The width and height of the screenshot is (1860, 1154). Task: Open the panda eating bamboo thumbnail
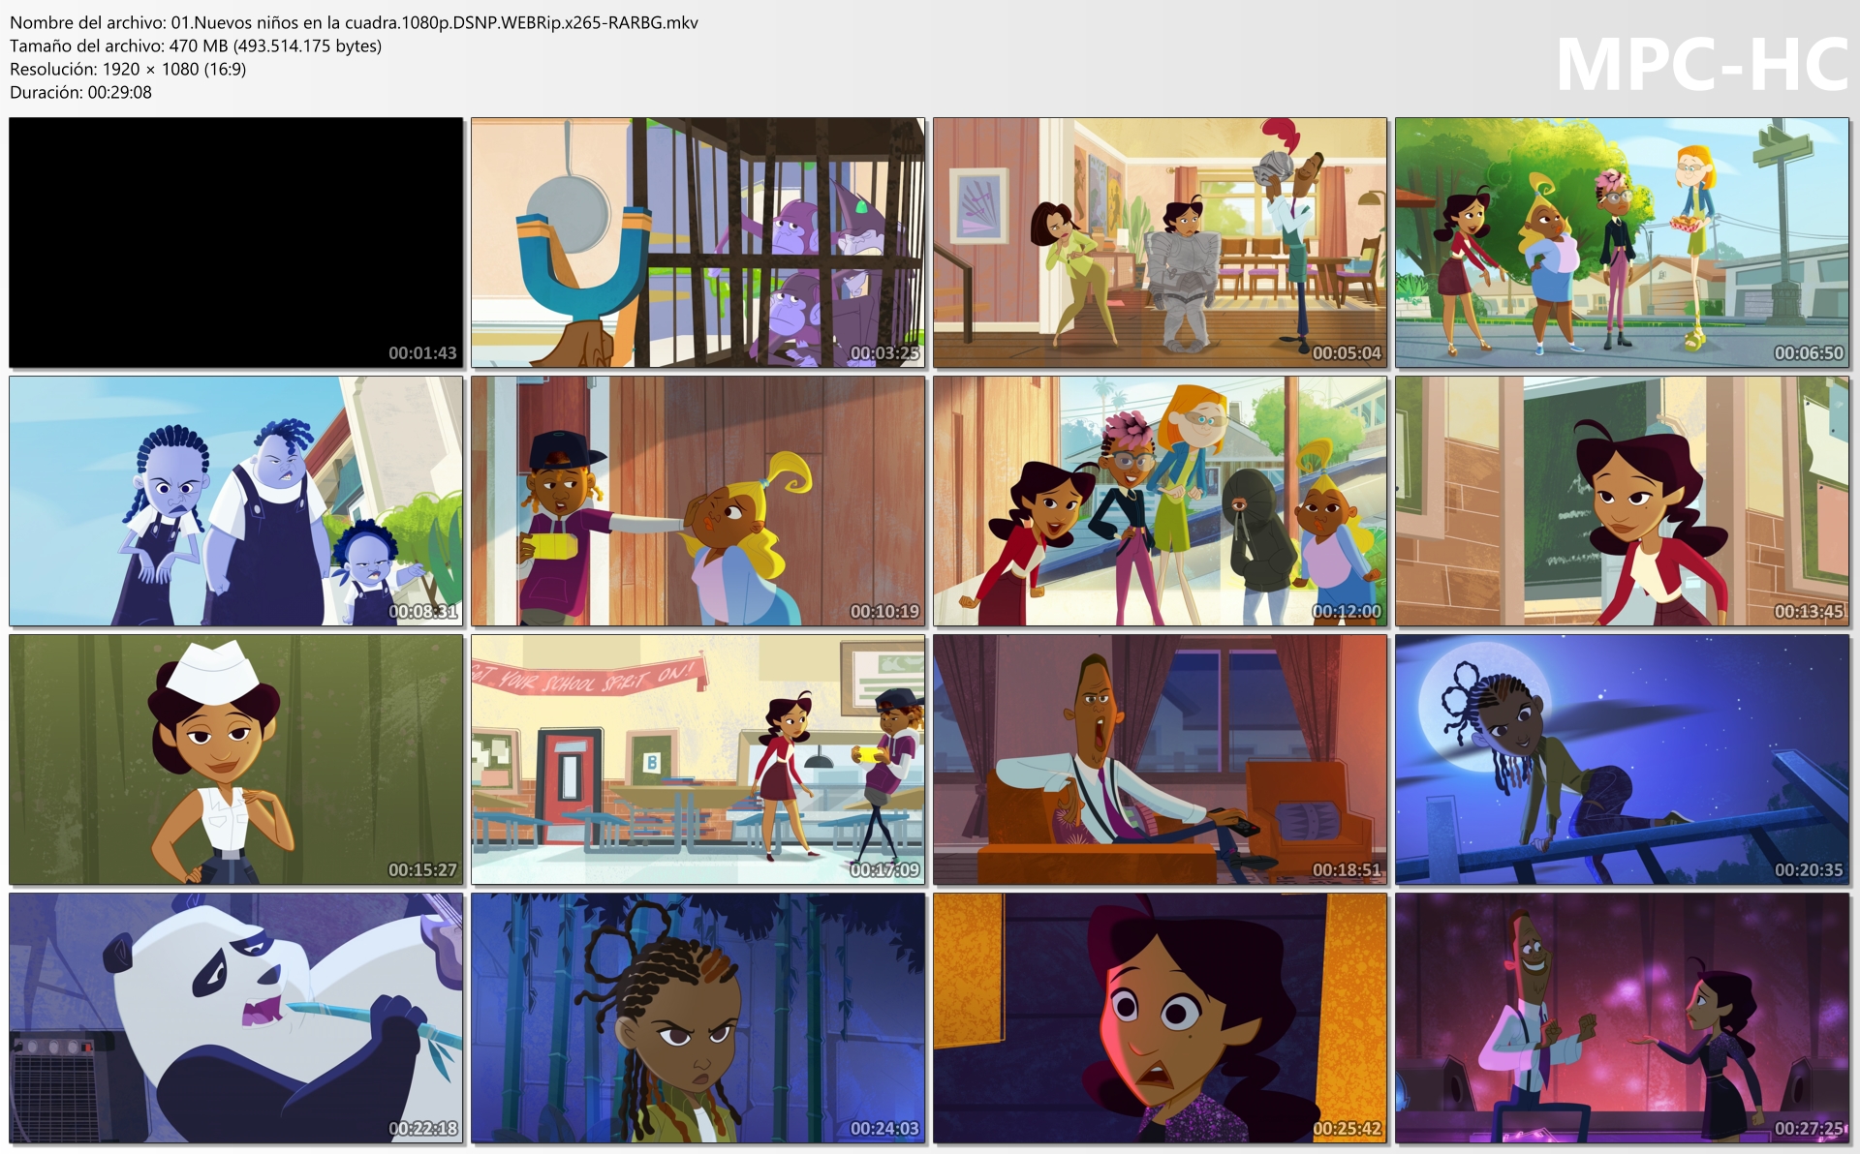pyautogui.click(x=236, y=1018)
